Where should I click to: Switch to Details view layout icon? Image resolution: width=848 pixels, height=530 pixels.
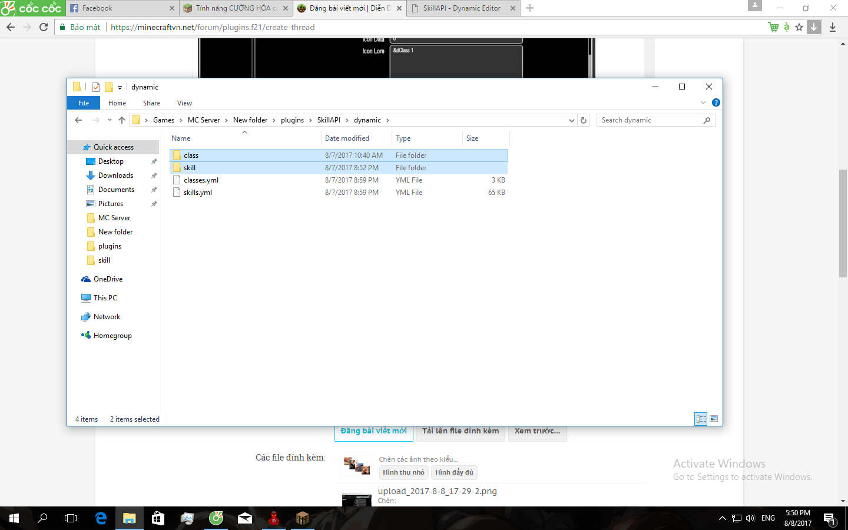pos(701,419)
